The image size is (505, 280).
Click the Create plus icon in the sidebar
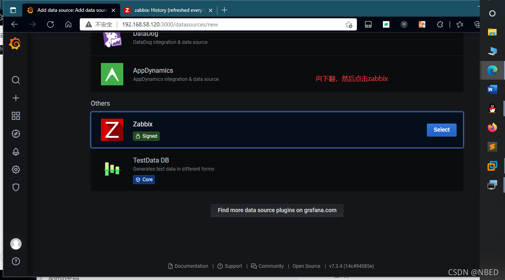(x=16, y=98)
